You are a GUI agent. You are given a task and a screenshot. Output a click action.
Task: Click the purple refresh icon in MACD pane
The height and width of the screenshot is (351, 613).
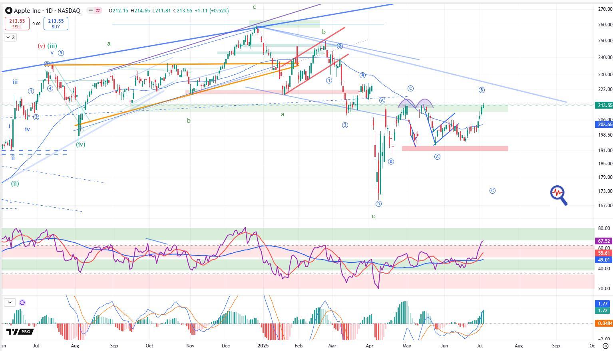(x=22, y=302)
